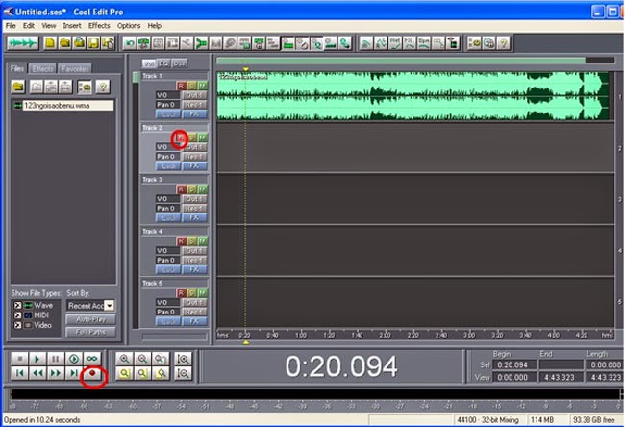This screenshot has width=625, height=427.
Task: Click the Track 1 green waveform clip
Action: click(x=412, y=96)
